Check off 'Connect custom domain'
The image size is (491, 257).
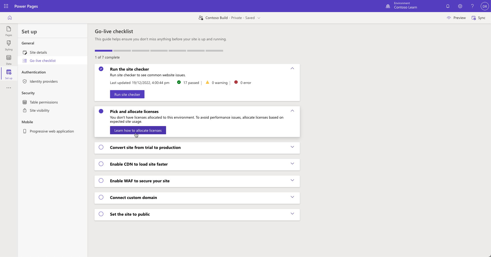click(101, 197)
